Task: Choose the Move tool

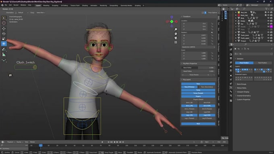Action: pos(4,29)
